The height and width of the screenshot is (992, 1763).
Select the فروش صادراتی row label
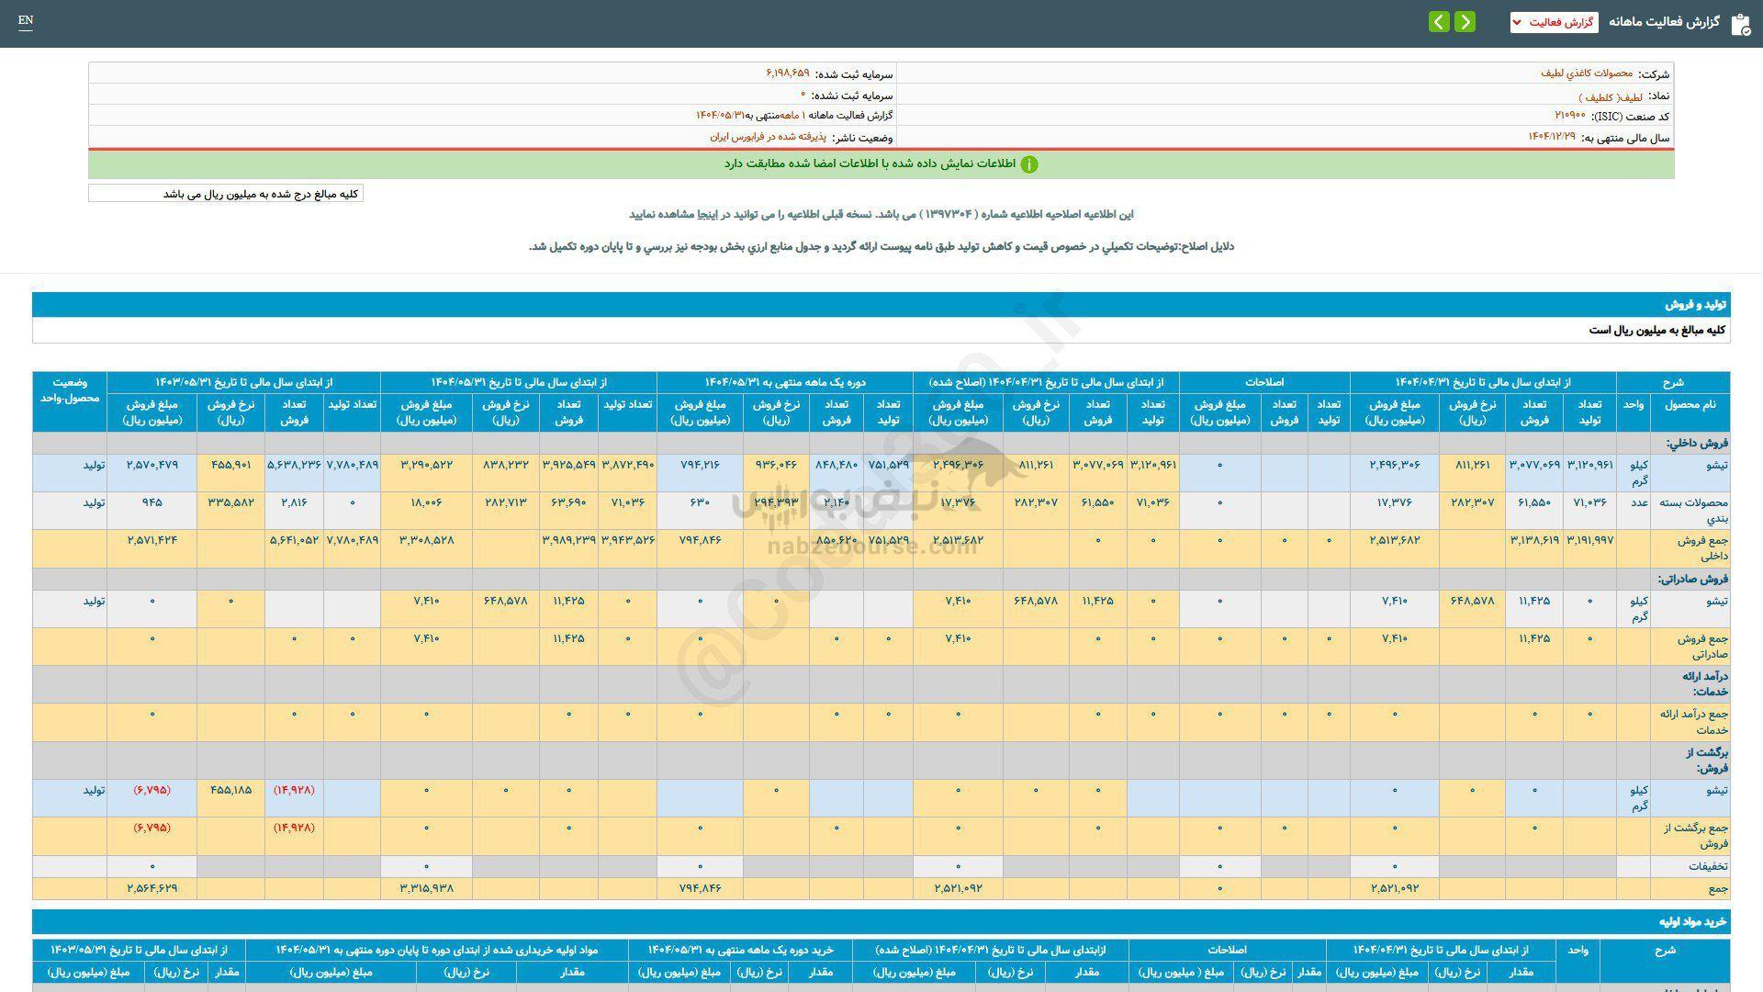1692,580
